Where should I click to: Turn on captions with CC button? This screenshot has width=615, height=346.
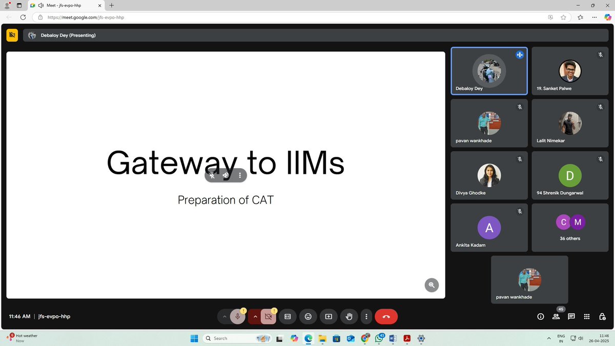coord(288,317)
